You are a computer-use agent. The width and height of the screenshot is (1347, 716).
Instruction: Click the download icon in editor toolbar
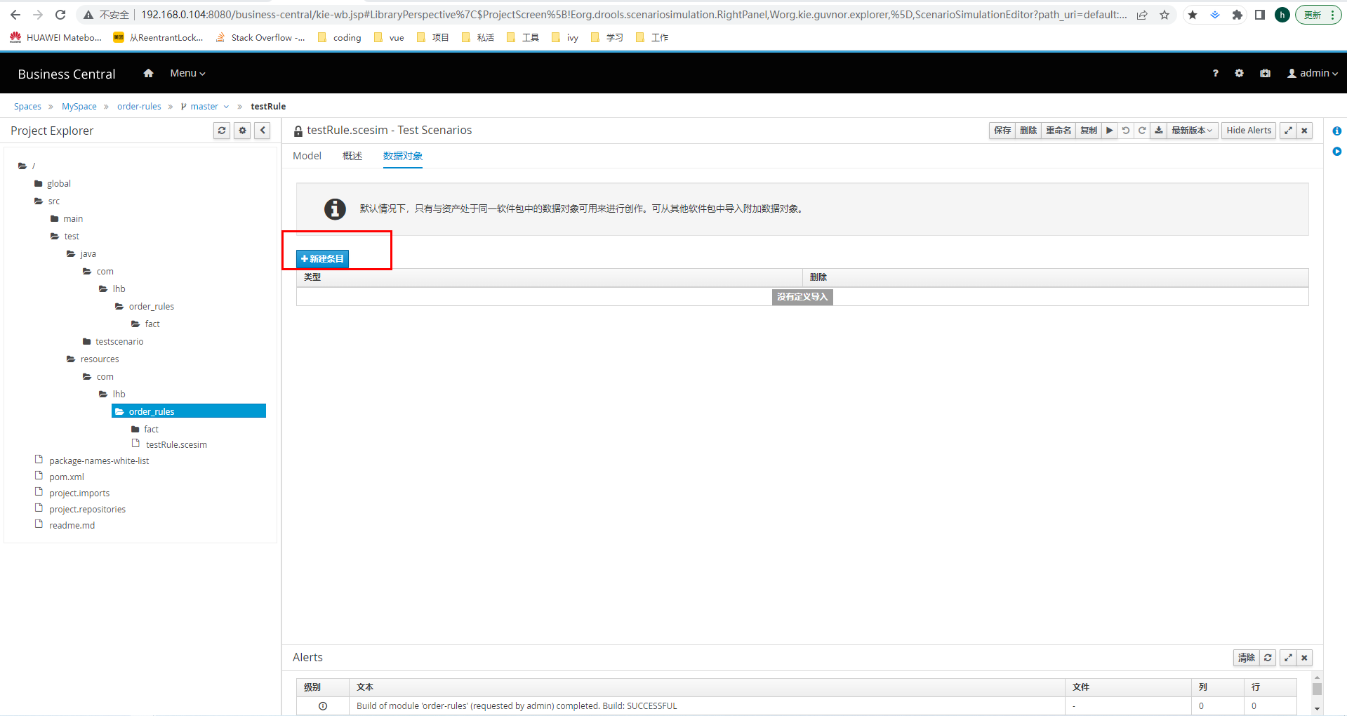1159,131
